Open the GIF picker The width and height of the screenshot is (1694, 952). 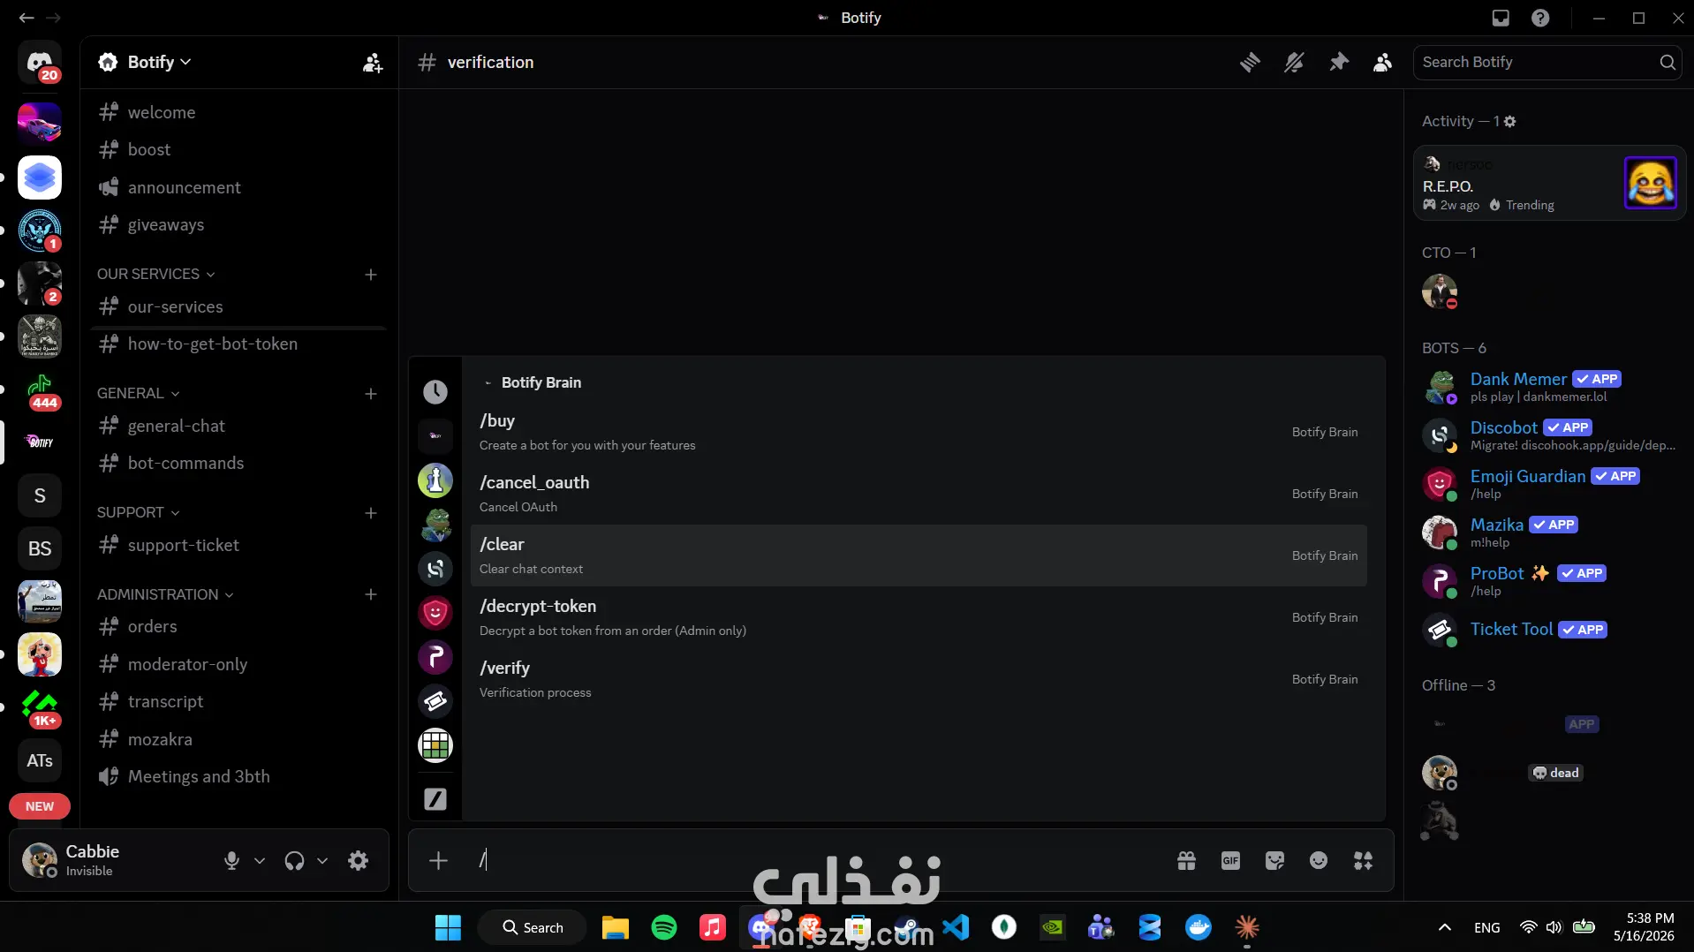point(1230,860)
